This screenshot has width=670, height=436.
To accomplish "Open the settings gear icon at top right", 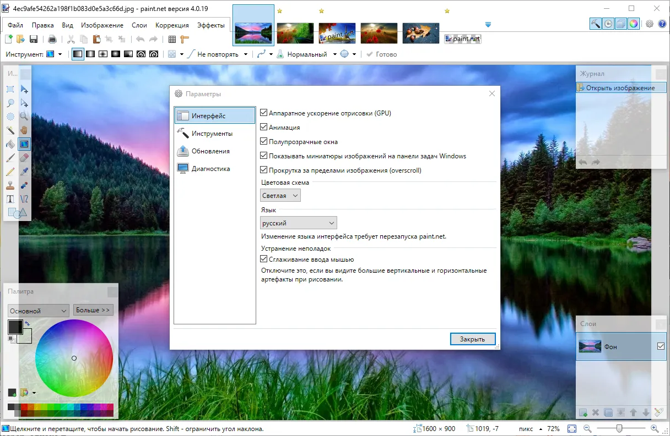I will (650, 24).
